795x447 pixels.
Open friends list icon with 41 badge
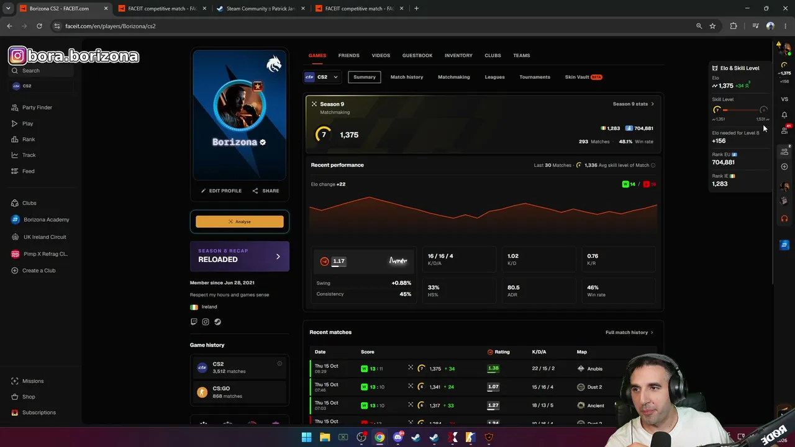tap(784, 130)
